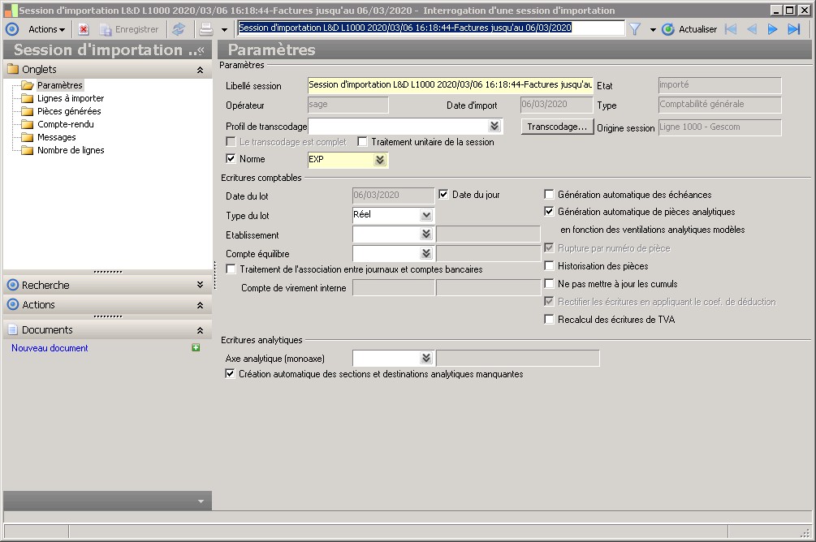The image size is (816, 542).
Task: Click the Nouveau document link
Action: pos(50,348)
